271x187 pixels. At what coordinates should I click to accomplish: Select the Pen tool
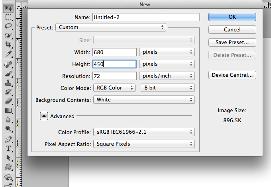click(x=8, y=139)
